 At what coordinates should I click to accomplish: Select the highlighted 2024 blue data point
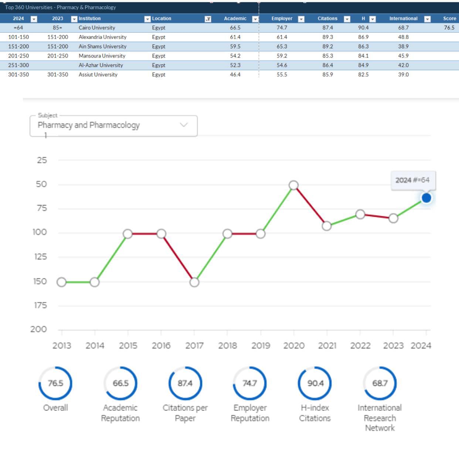426,198
